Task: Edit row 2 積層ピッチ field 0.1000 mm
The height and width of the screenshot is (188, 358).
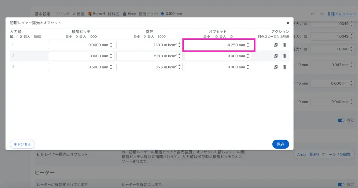Action: 81,56
